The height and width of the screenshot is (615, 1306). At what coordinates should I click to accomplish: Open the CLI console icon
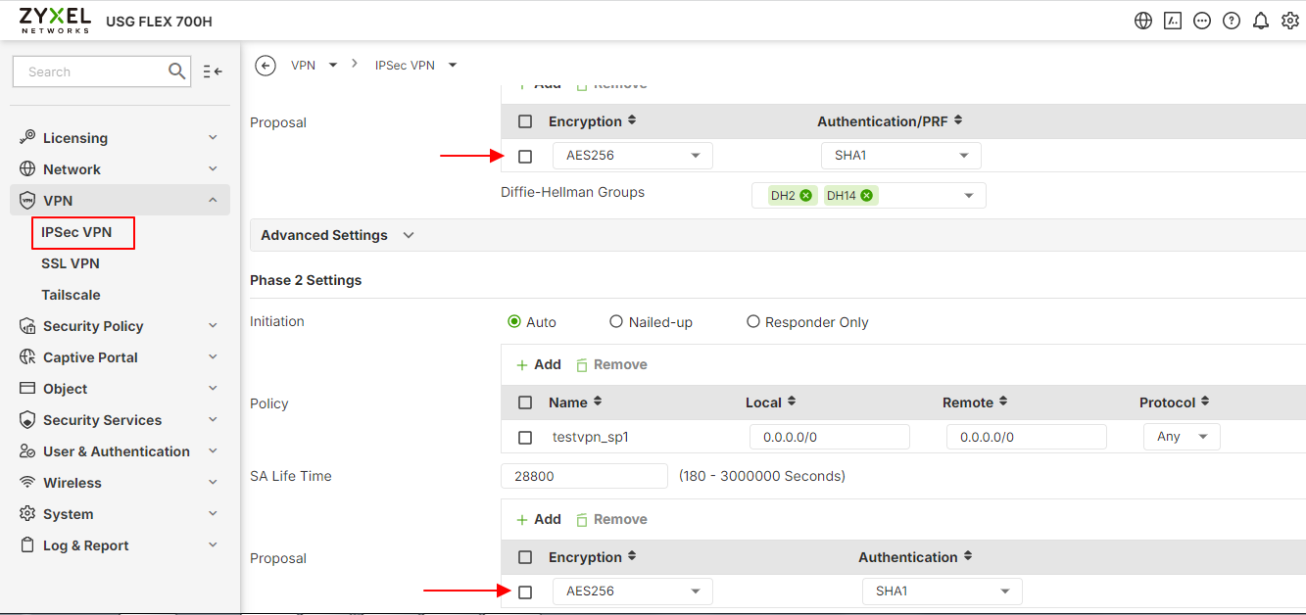[1173, 21]
